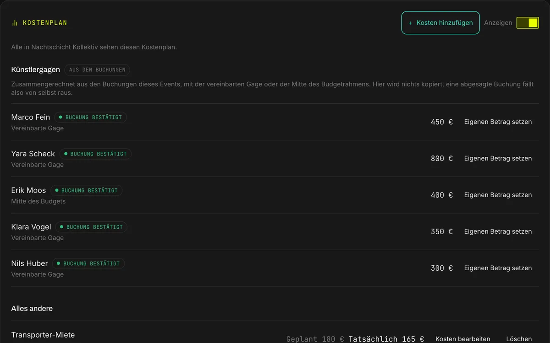Click the Mitte des Budgets label
The height and width of the screenshot is (343, 550).
38,201
